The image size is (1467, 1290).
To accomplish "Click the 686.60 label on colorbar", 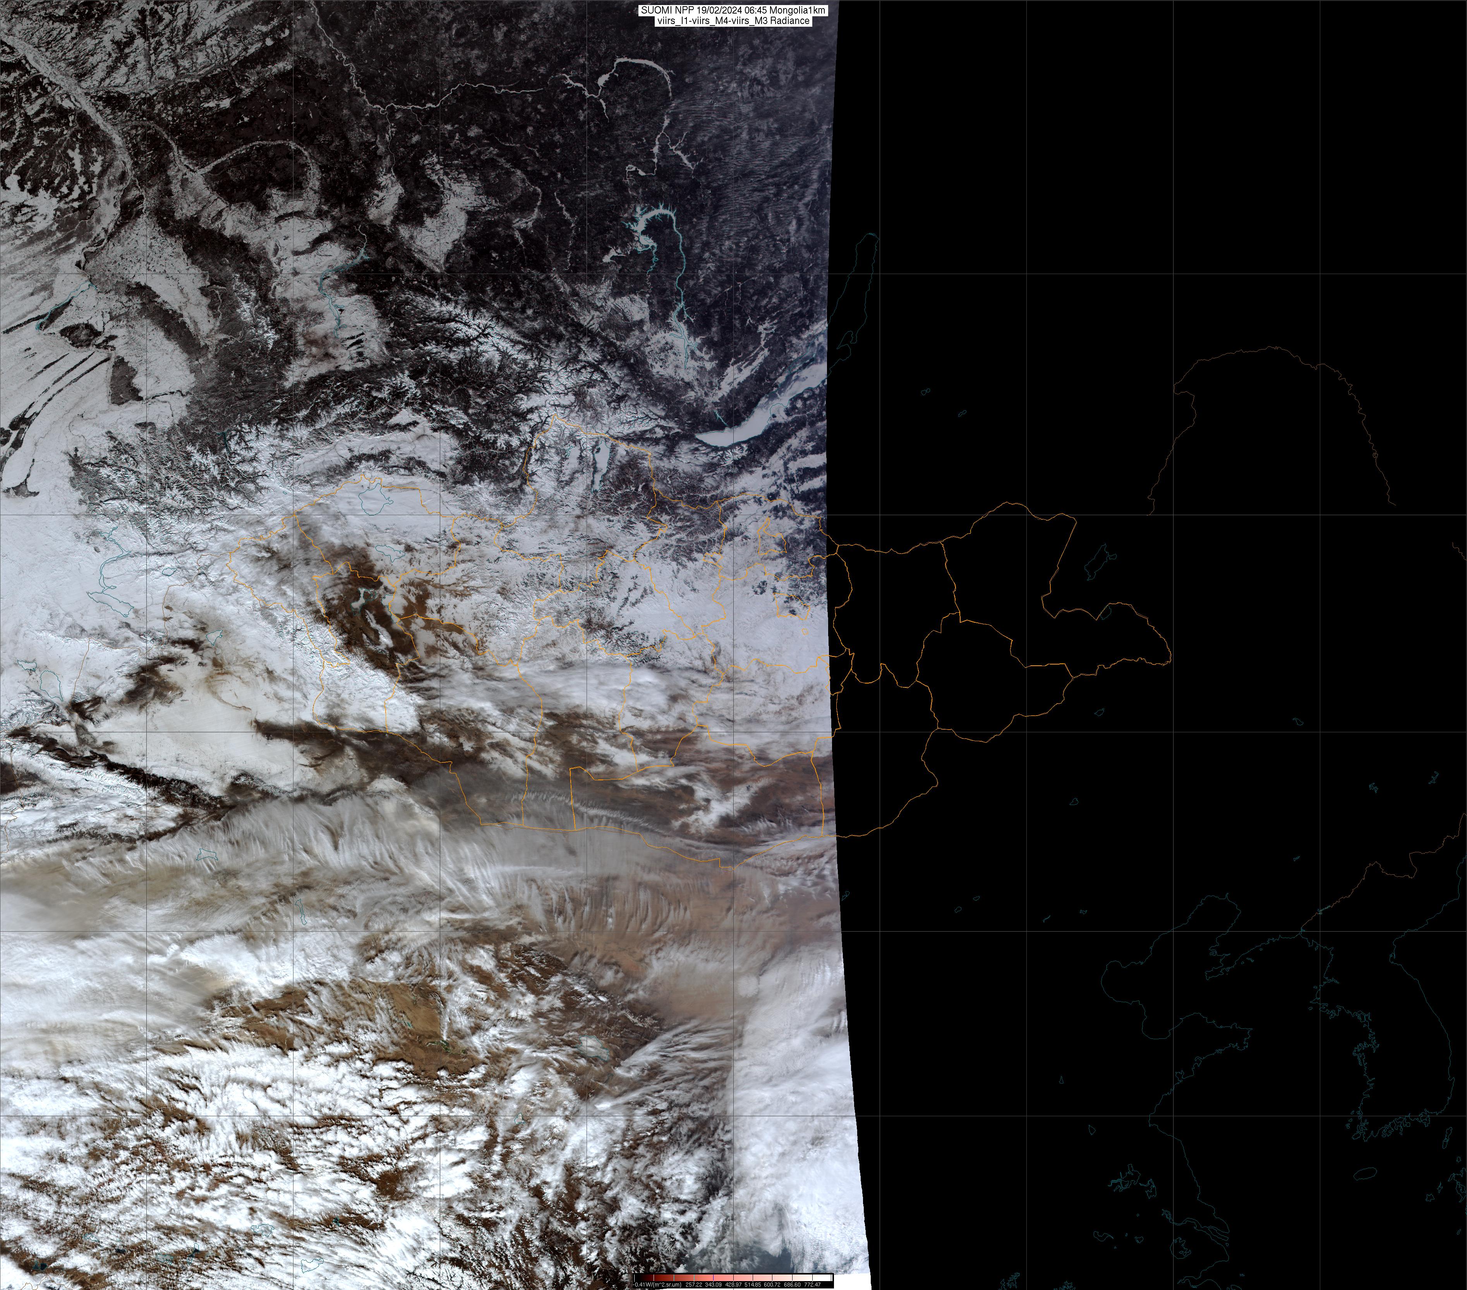I will coord(793,1284).
